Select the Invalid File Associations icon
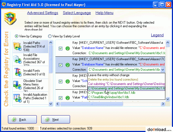 pos(17,59)
